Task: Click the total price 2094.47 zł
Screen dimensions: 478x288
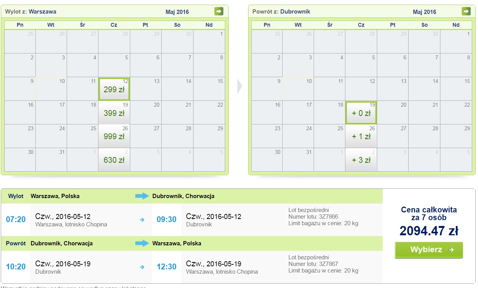Action: pyautogui.click(x=429, y=231)
